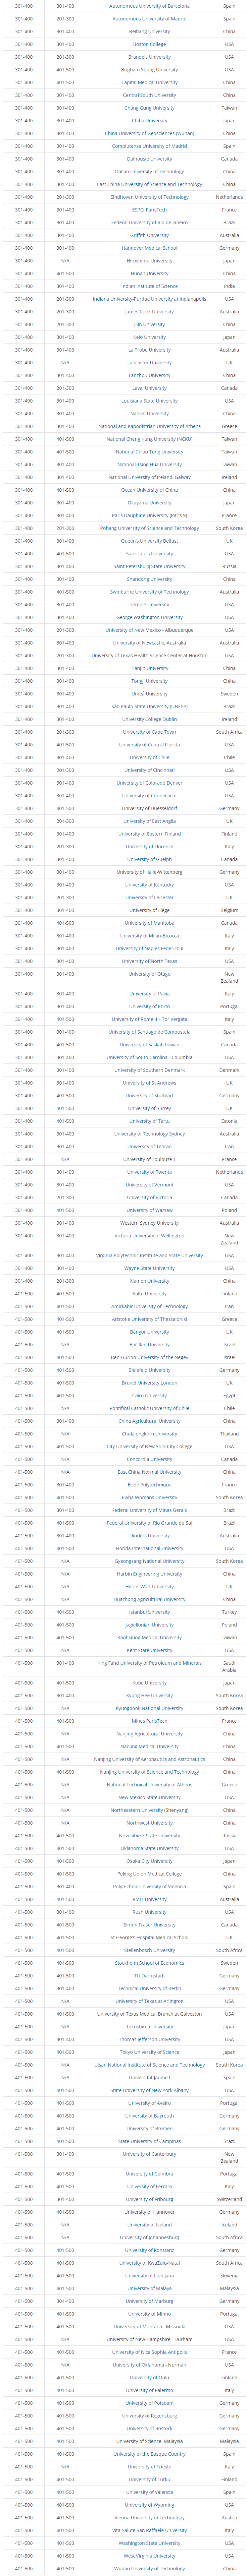Open Brigham Young University entry
The image size is (247, 2576).
click(x=149, y=70)
